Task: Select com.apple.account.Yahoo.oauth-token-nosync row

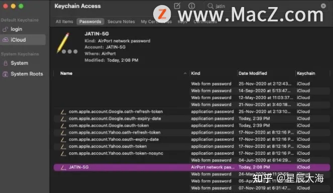Action: (x=192, y=153)
